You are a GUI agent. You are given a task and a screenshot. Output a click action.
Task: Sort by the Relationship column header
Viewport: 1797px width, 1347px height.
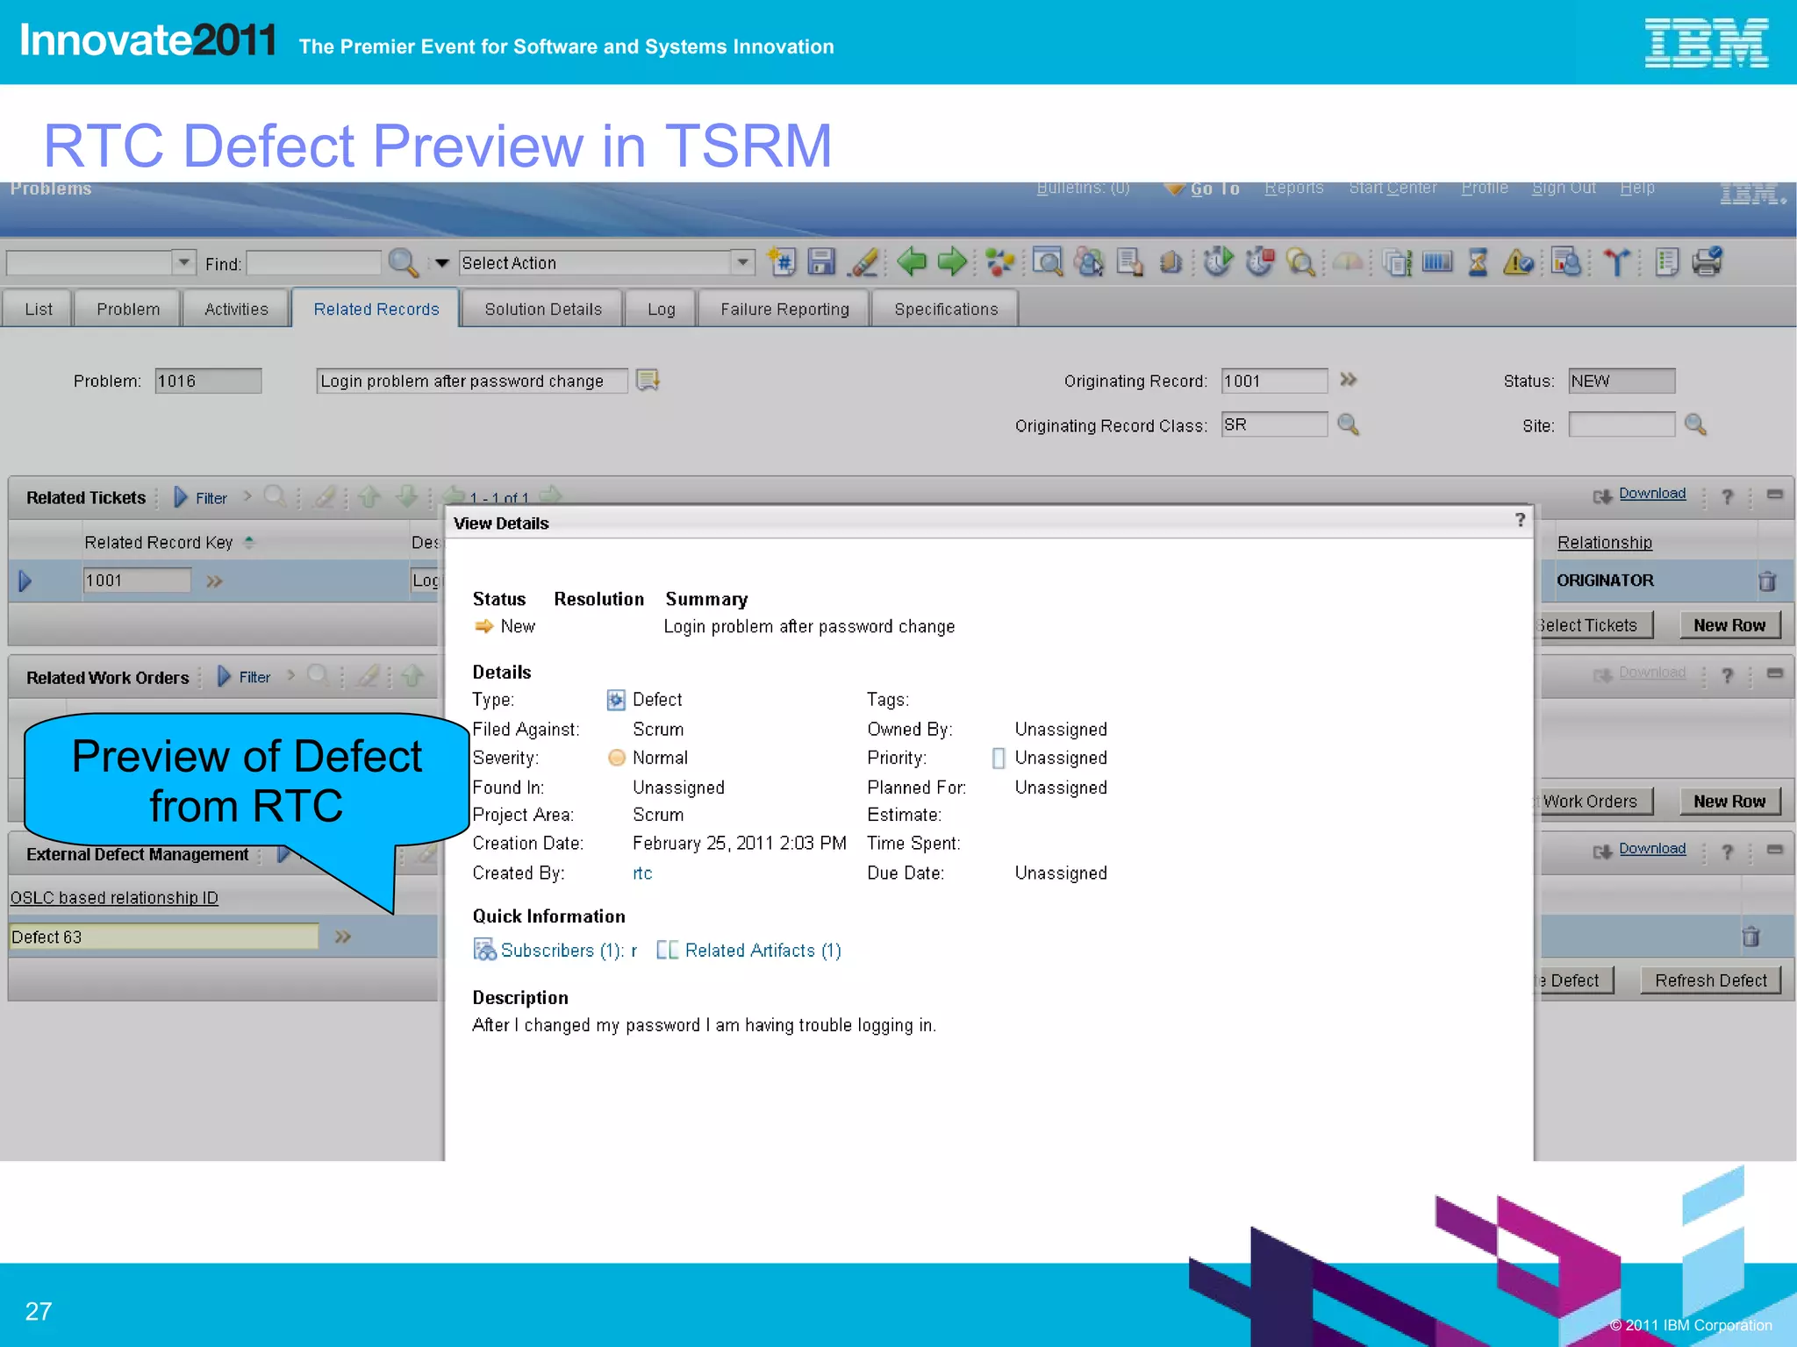pyautogui.click(x=1604, y=542)
